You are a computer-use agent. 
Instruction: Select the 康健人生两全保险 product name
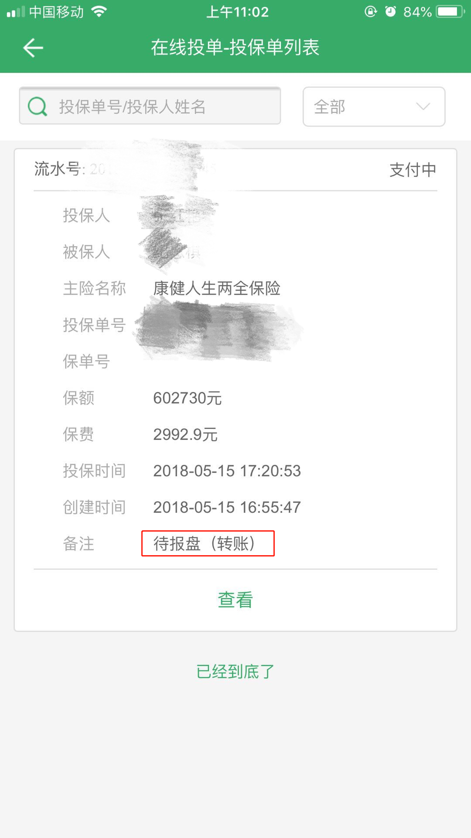tap(217, 288)
